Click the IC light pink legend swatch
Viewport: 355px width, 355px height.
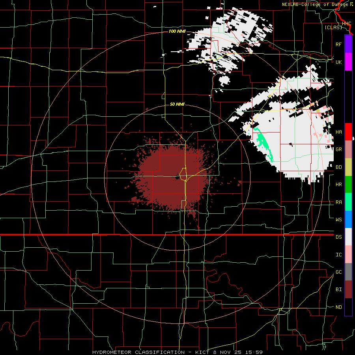[348, 254]
